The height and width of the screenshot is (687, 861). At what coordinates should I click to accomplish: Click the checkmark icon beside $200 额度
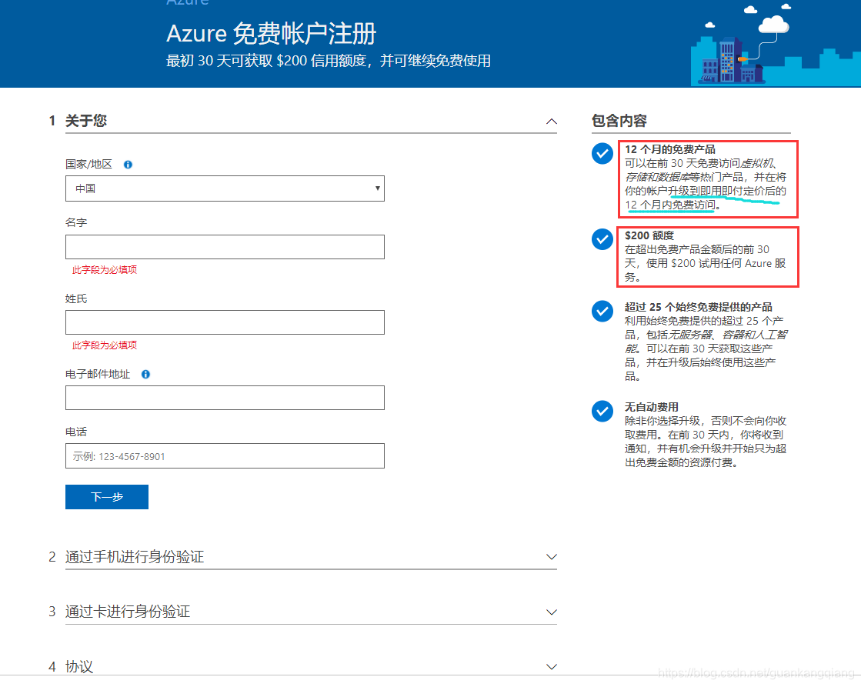pos(602,239)
